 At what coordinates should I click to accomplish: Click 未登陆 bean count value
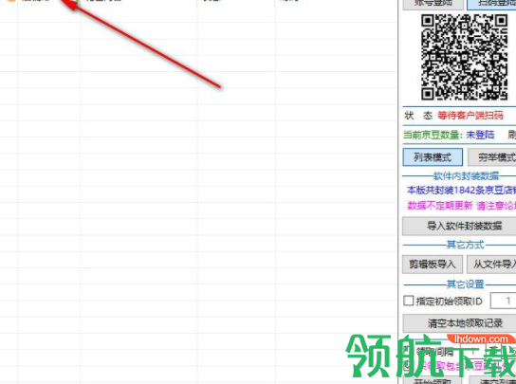(x=480, y=135)
